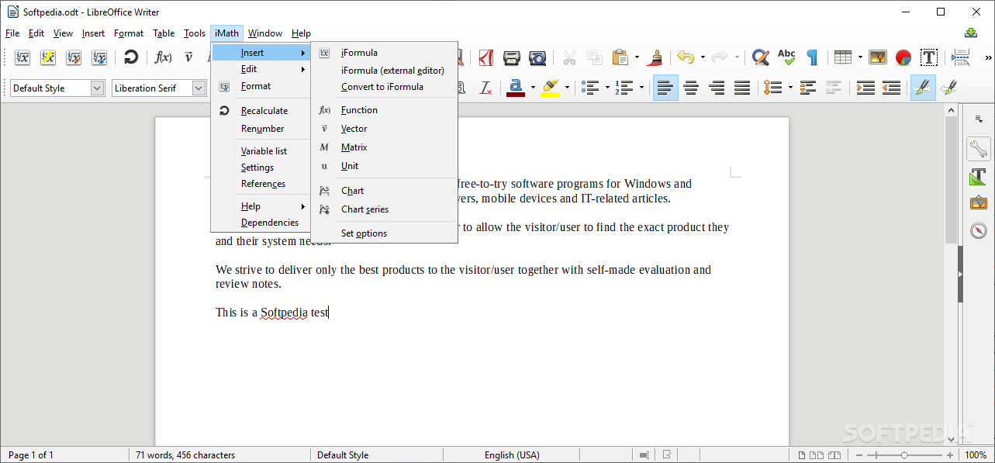
Task: Insert a vector using the toolbar icon
Action: 188,57
